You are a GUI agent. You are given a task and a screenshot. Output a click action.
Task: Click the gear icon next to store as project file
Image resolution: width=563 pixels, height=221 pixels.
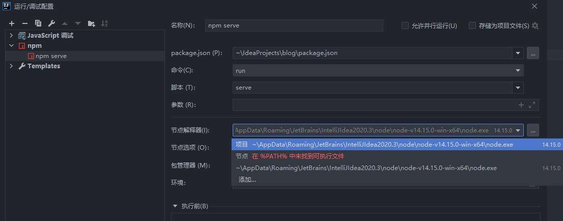click(536, 25)
